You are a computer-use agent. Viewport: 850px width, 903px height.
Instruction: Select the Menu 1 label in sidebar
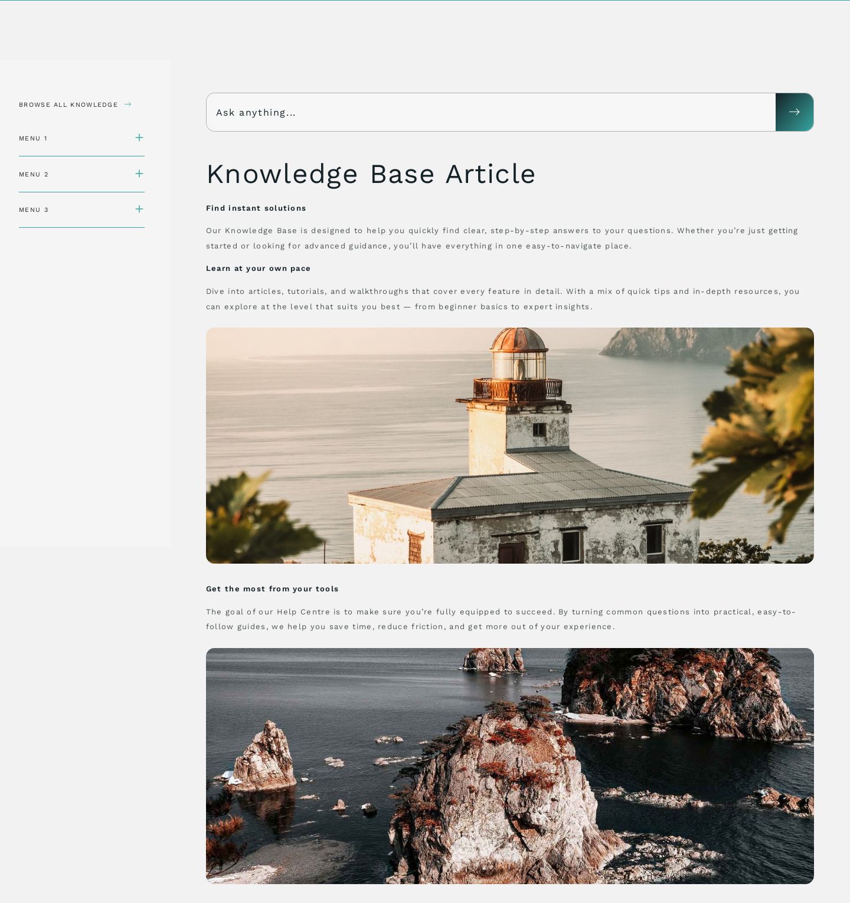(x=33, y=139)
